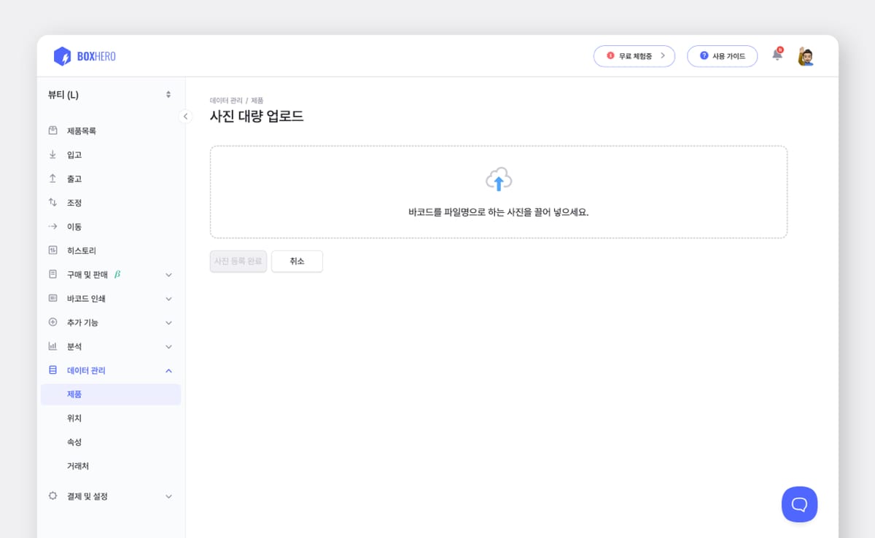
Task: Click the 출고 stock-out upload icon
Action: tap(52, 178)
